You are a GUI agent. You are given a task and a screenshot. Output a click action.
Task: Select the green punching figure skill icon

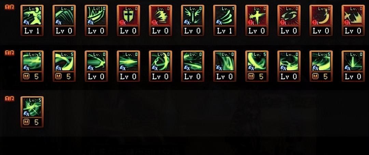(32, 20)
